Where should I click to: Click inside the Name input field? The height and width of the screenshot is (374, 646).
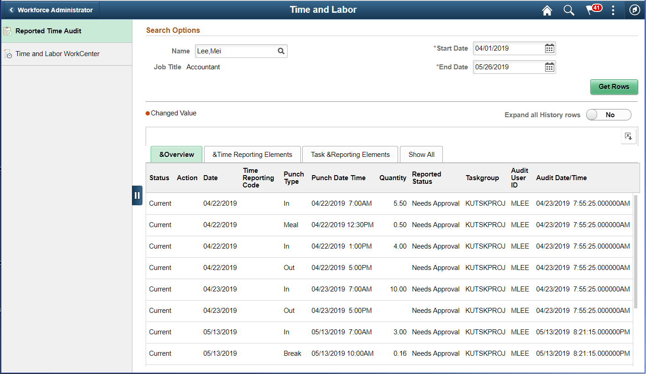(233, 51)
